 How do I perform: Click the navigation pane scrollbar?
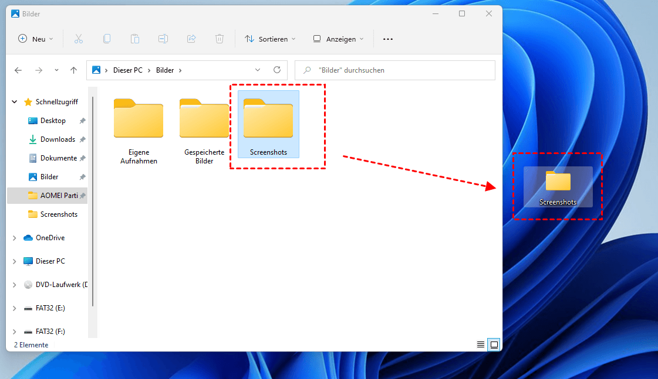click(x=93, y=201)
